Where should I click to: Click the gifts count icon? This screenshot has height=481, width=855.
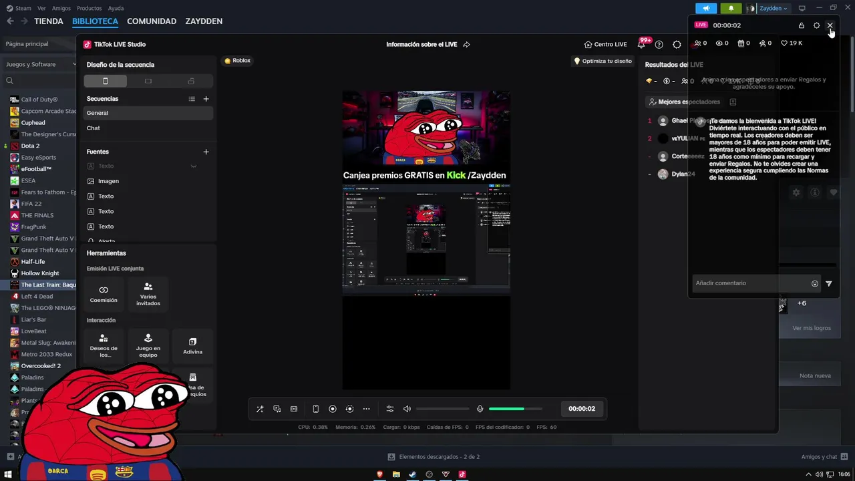[x=740, y=43]
